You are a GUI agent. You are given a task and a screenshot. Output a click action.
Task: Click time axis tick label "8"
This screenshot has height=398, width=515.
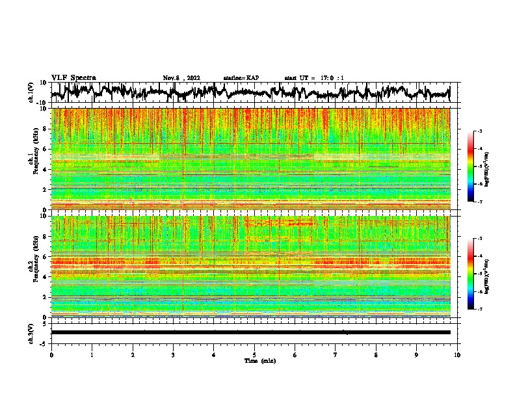(x=376, y=355)
